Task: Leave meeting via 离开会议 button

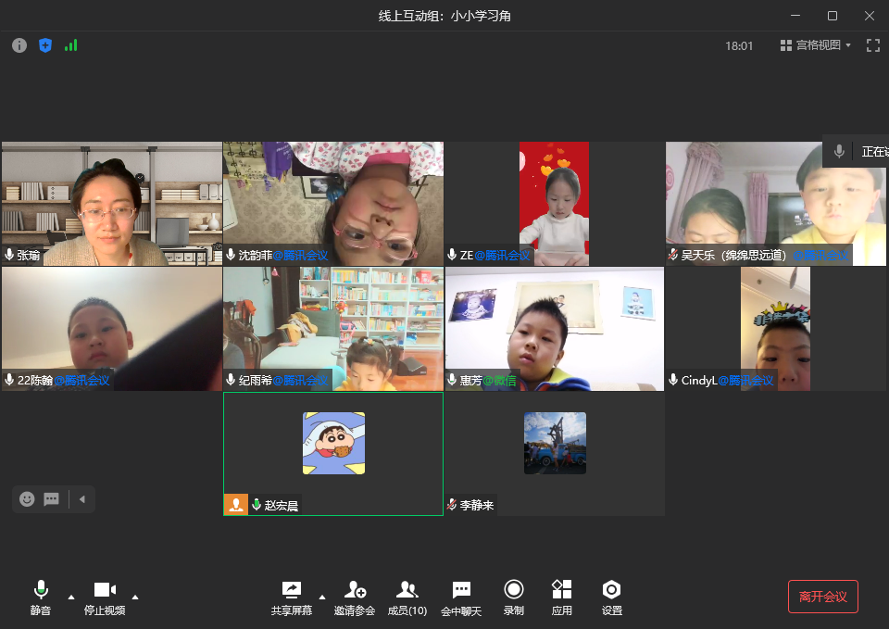Action: (822, 597)
